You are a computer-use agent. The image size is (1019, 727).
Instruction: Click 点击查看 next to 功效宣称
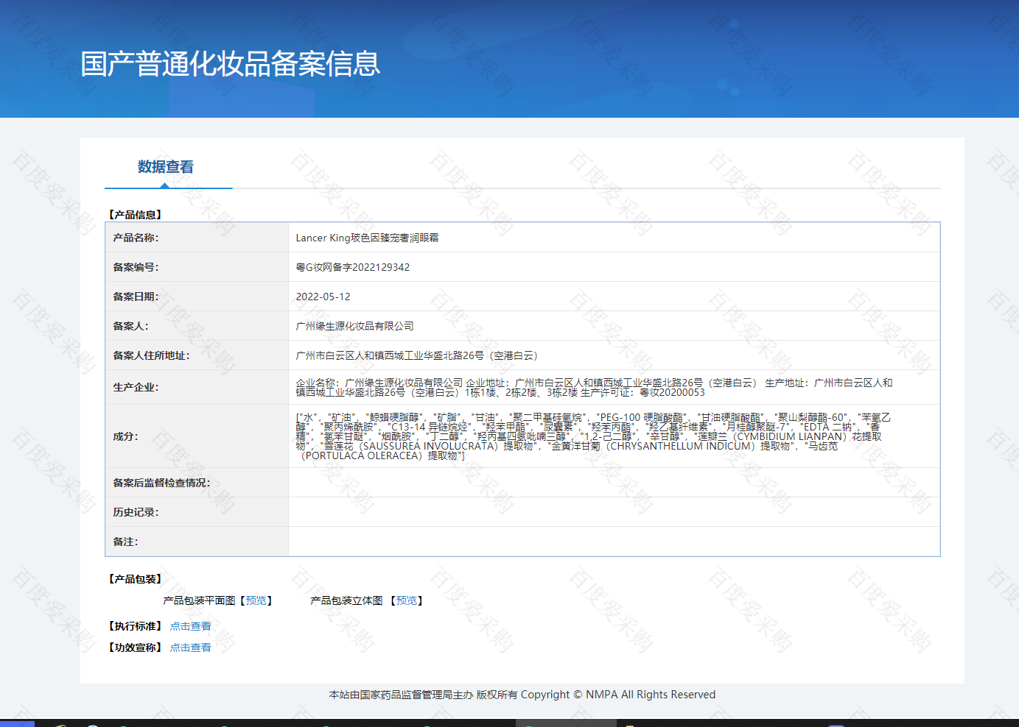(190, 648)
